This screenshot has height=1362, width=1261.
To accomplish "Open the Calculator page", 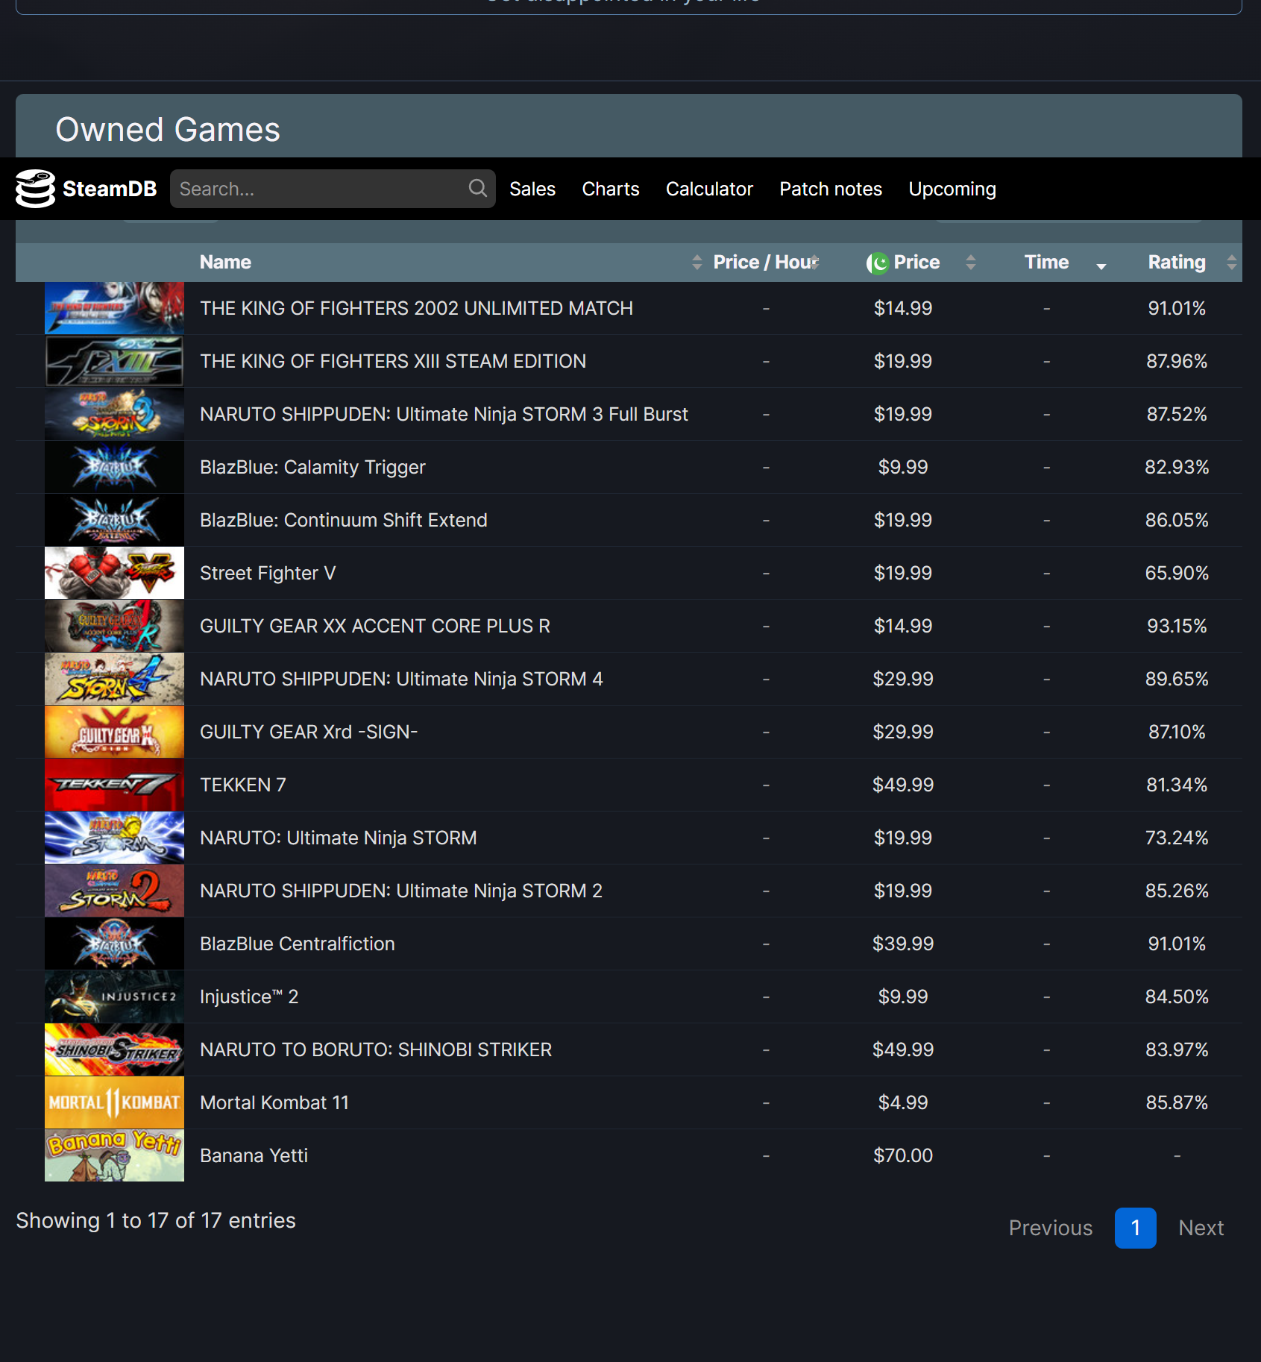I will pos(709,189).
